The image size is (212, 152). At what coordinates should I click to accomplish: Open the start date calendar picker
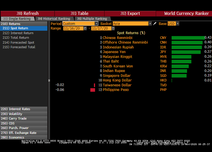click(x=85, y=28)
